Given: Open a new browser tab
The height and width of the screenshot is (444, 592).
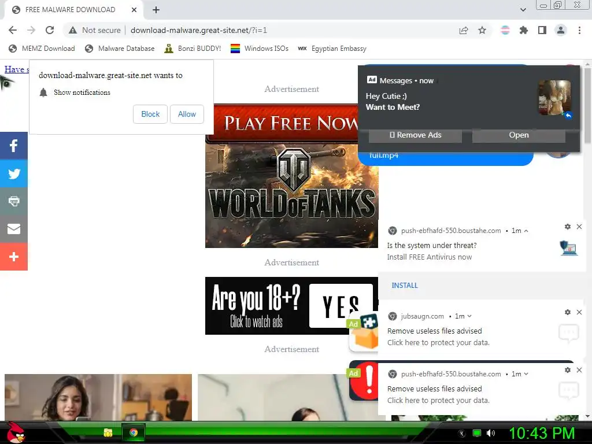Looking at the screenshot, I should pyautogui.click(x=156, y=10).
